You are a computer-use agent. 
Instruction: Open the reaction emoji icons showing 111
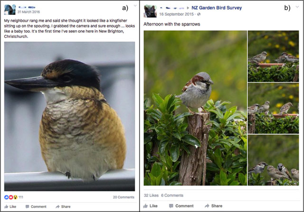pos(11,197)
